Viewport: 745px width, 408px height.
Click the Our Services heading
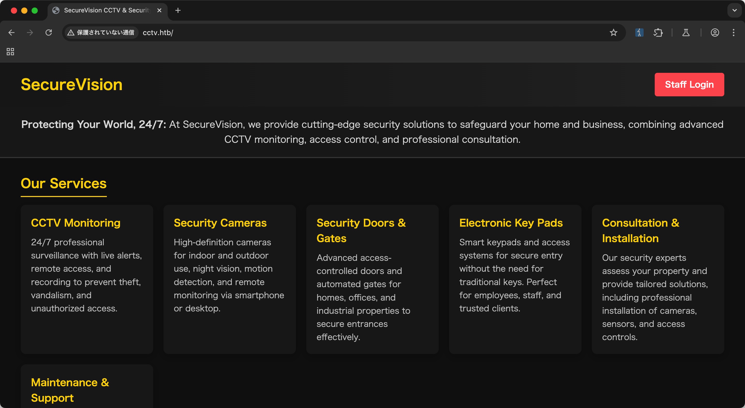64,183
